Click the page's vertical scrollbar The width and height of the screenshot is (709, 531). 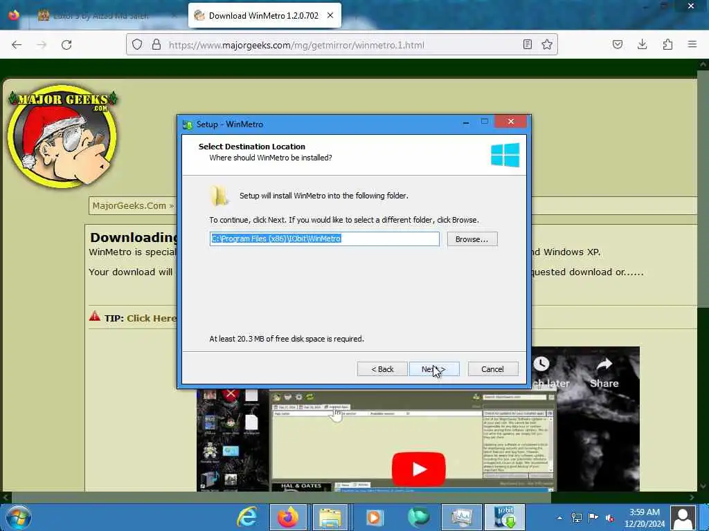(703, 189)
